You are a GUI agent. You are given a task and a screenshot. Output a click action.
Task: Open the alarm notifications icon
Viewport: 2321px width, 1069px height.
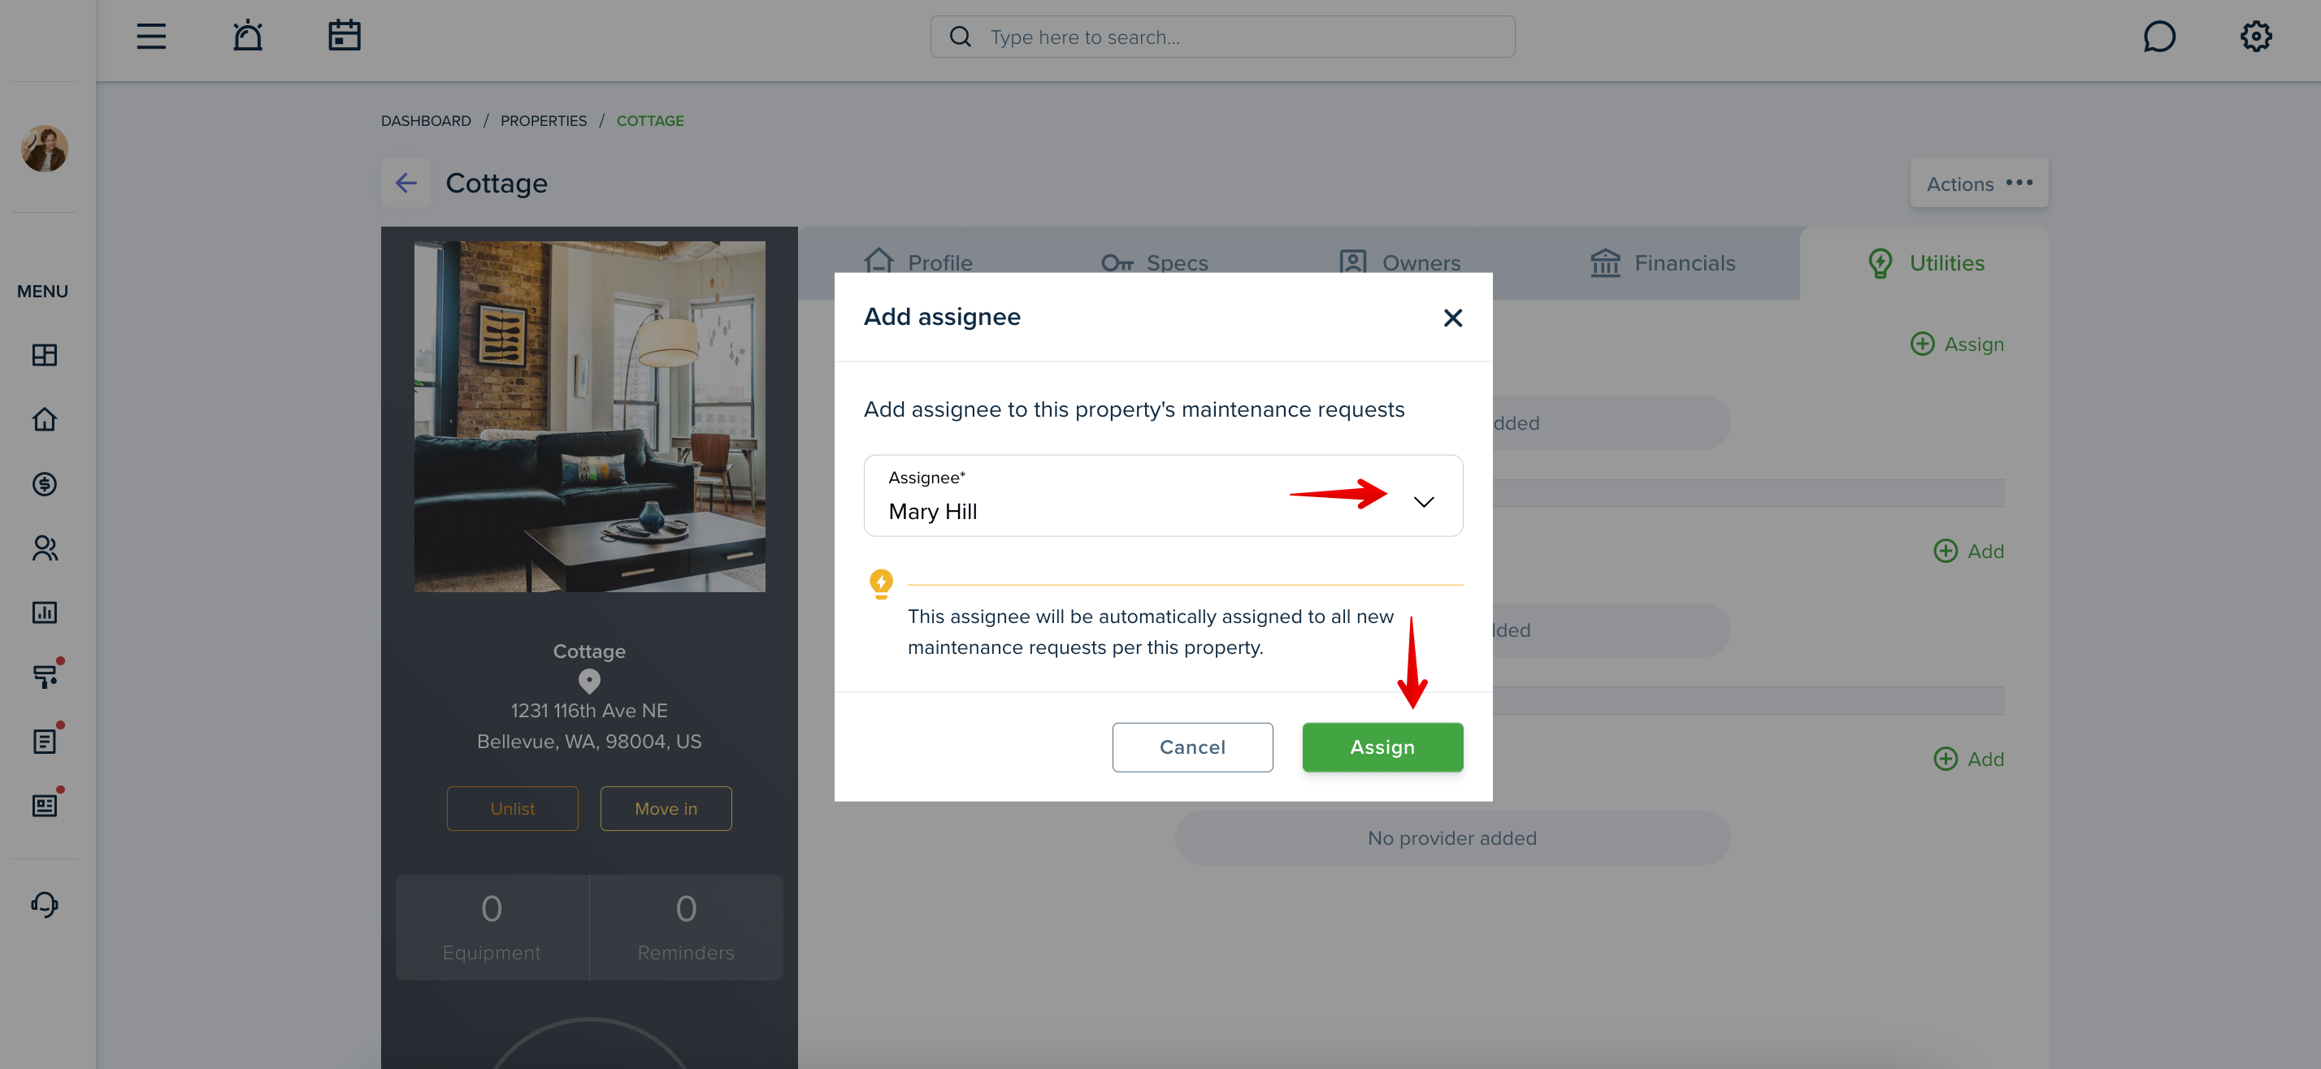(248, 36)
